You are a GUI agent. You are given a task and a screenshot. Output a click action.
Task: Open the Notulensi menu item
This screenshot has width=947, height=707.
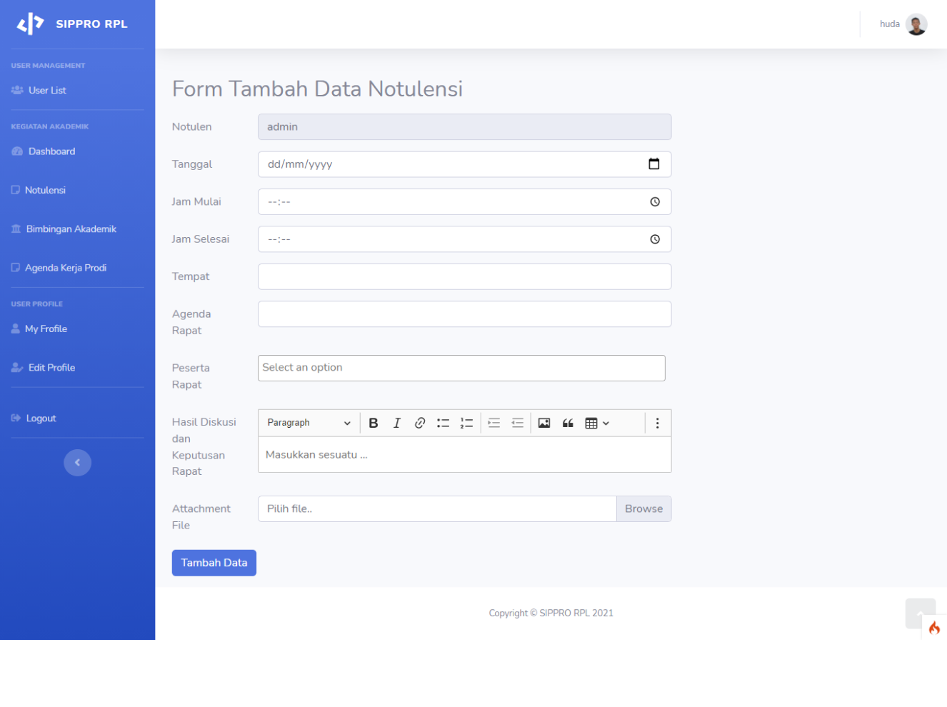pyautogui.click(x=45, y=190)
